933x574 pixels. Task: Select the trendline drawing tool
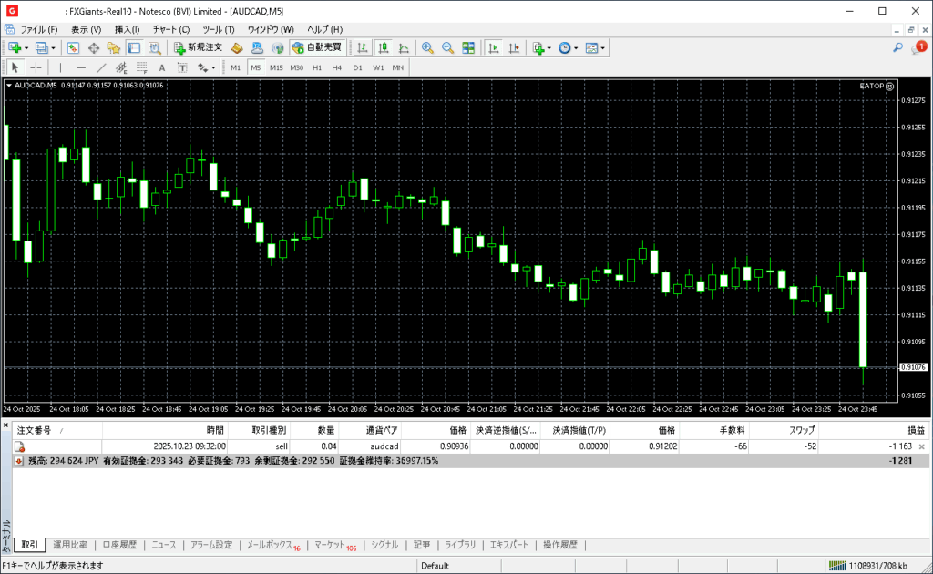[x=101, y=67]
